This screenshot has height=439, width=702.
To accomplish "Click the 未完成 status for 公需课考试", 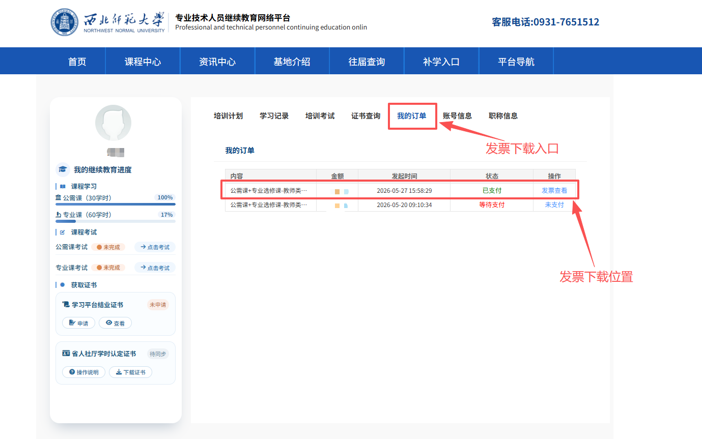I will (108, 247).
